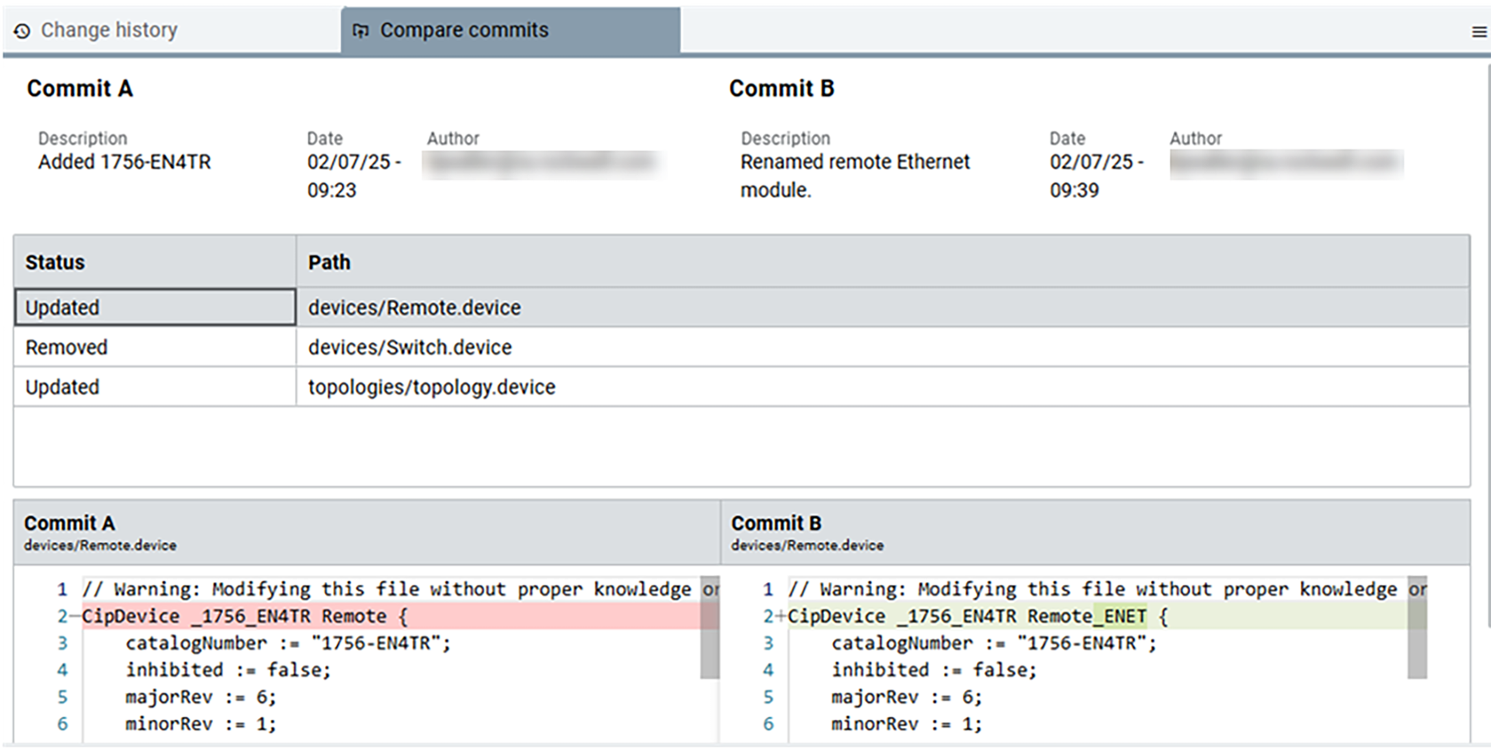Click catalogNumber line in Commit A diff
This screenshot has width=1491, height=750.
288,643
